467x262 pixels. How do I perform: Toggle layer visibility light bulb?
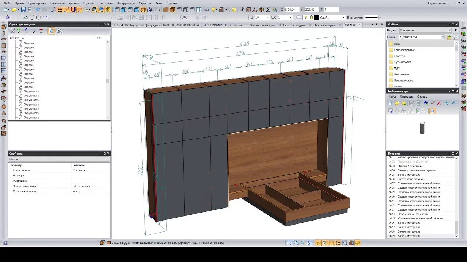[306, 17]
